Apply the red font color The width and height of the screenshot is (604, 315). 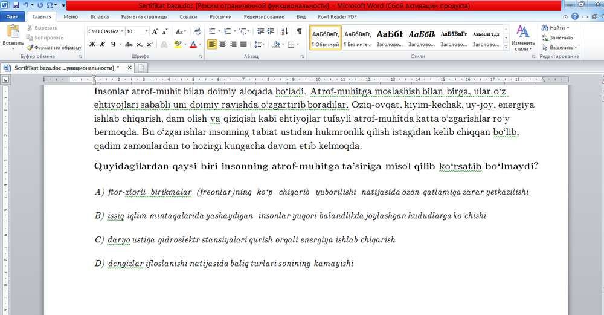[x=193, y=44]
